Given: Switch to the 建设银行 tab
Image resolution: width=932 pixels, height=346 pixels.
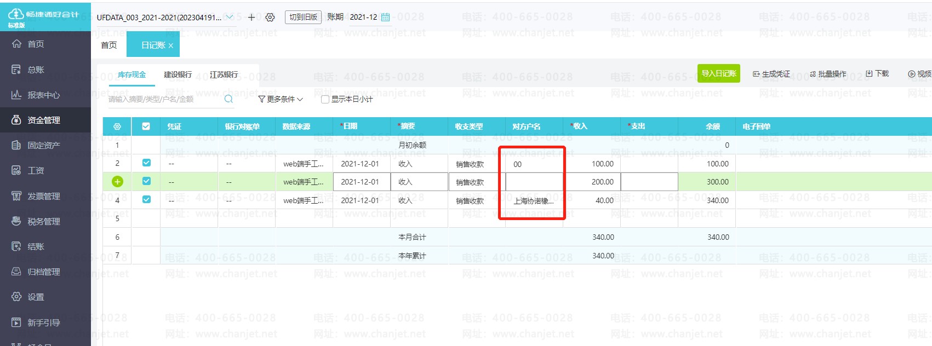Looking at the screenshot, I should coord(178,74).
